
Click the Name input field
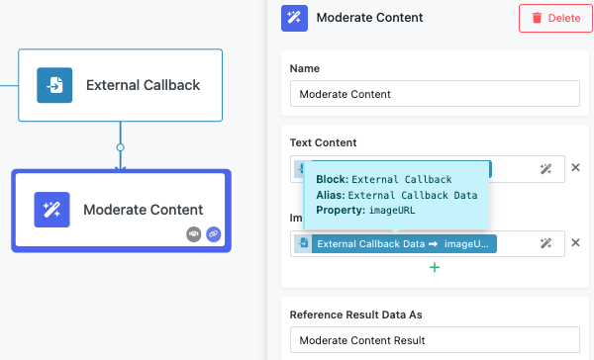(435, 94)
